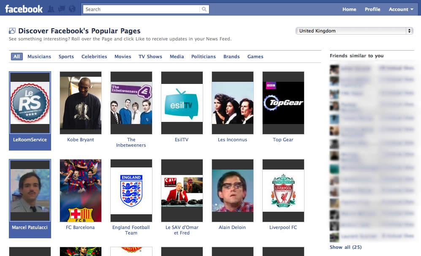Open Profile from the top bar
The height and width of the screenshot is (256, 421).
click(x=372, y=9)
